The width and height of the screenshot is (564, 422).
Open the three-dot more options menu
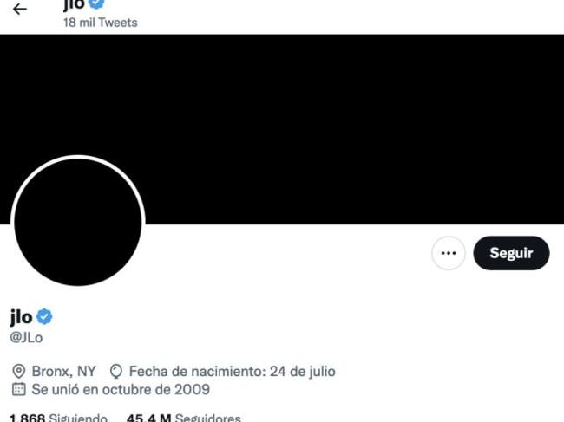tap(449, 253)
